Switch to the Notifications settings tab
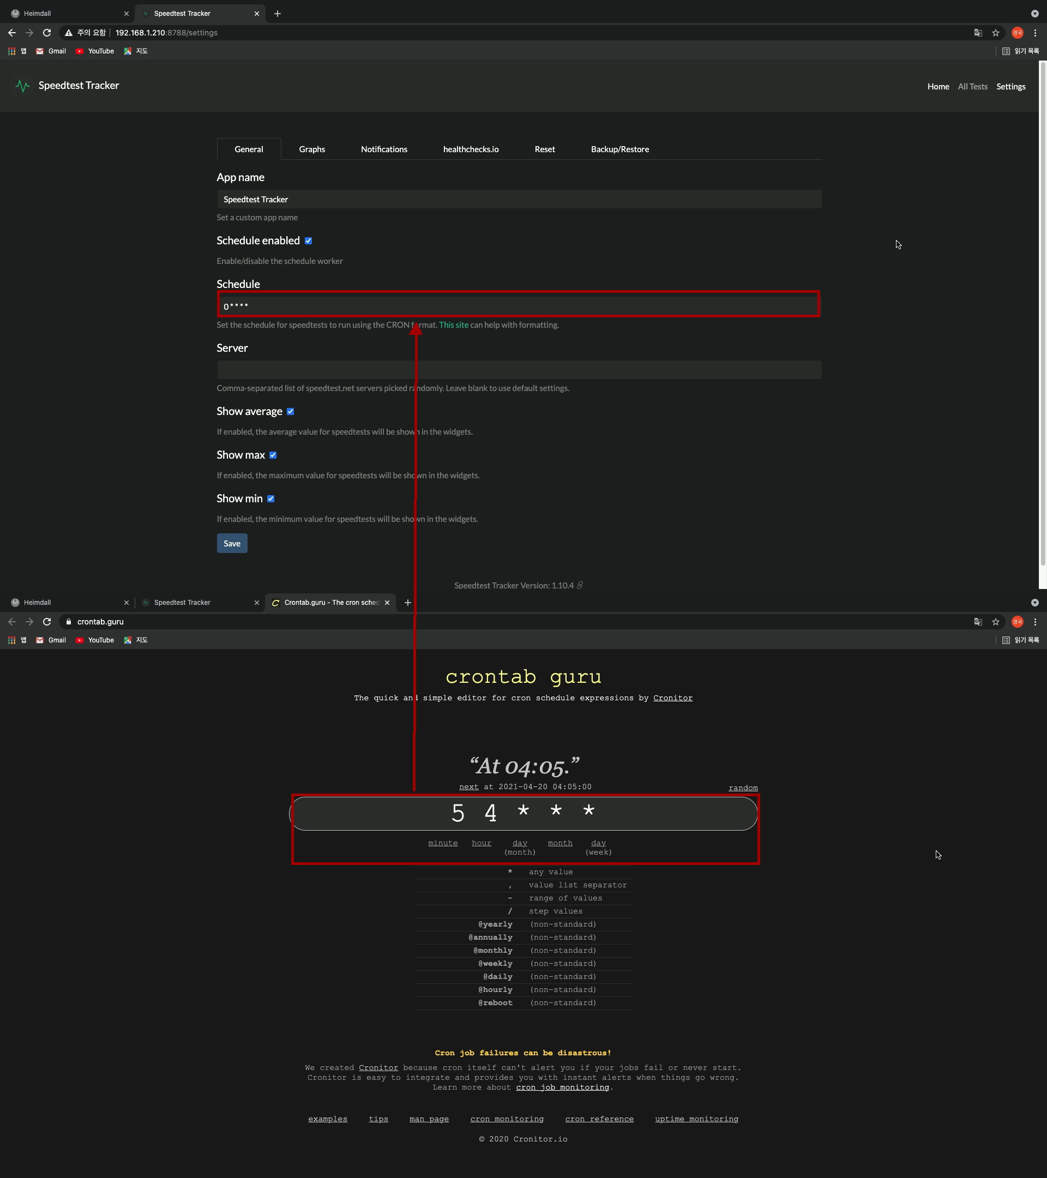The width and height of the screenshot is (1047, 1178). (384, 149)
